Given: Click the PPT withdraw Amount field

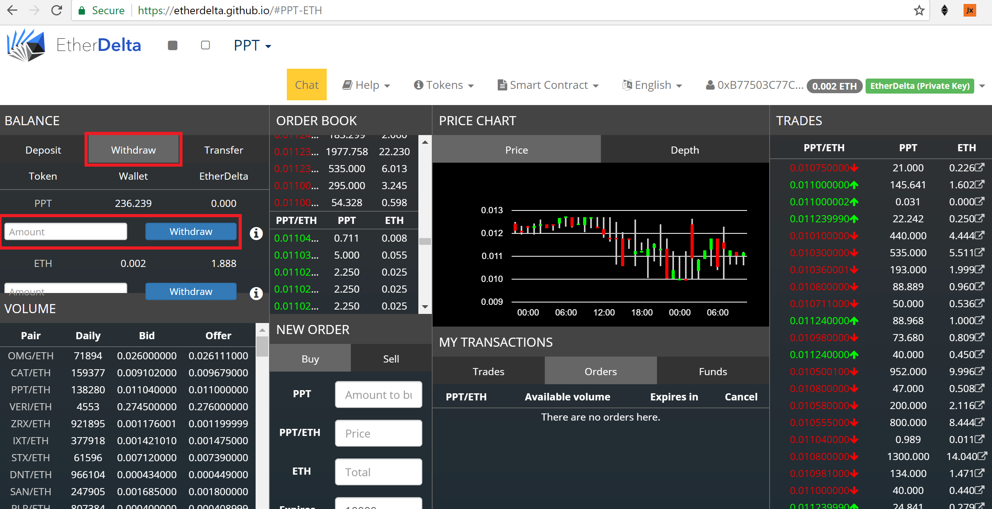Looking at the screenshot, I should (66, 231).
